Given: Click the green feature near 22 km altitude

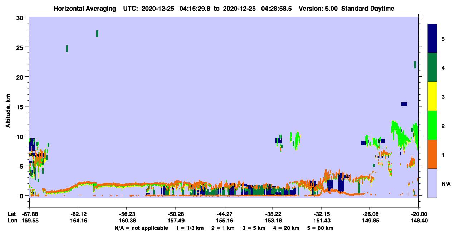Looking at the screenshot, I should coord(415,65).
